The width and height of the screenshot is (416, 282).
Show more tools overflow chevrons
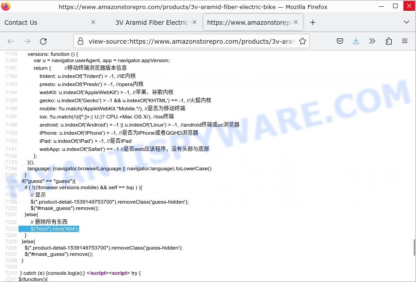[372, 41]
